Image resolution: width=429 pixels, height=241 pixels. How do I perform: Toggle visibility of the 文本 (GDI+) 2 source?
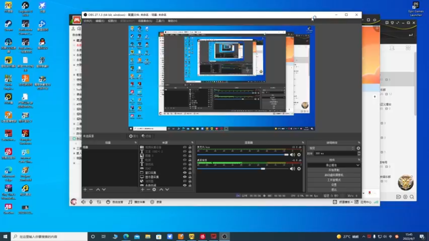coord(184,152)
